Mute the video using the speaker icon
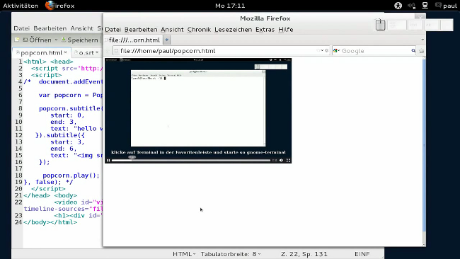The height and width of the screenshot is (259, 460). pos(282,160)
